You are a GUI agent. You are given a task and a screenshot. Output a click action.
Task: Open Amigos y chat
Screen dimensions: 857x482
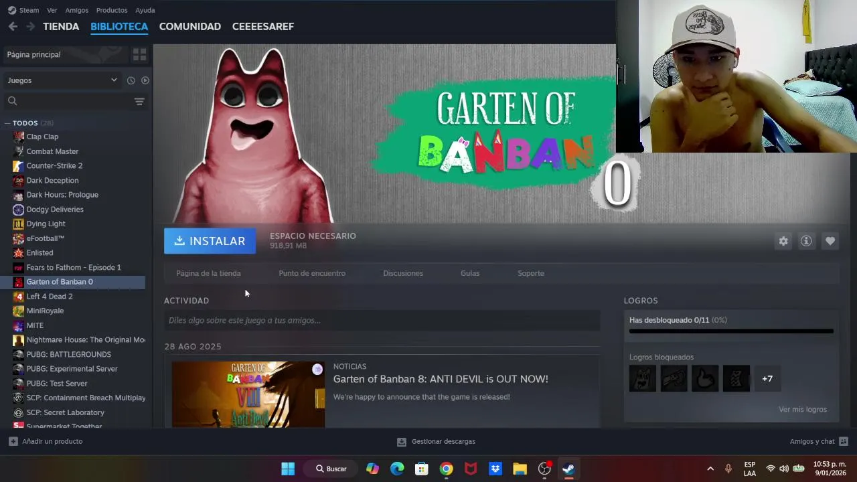[819, 441]
